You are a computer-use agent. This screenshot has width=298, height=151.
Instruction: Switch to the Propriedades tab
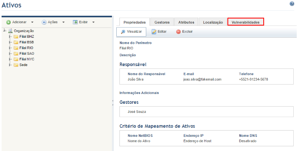click(134, 22)
